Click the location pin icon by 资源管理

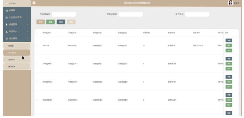(6, 25)
